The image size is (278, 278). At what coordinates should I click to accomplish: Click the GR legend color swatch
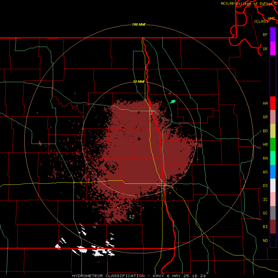(273, 117)
